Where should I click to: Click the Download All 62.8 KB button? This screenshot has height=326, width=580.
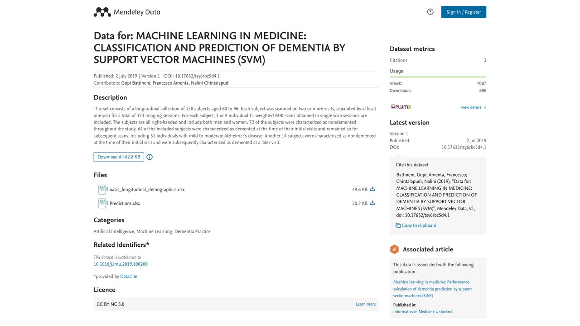119,157
